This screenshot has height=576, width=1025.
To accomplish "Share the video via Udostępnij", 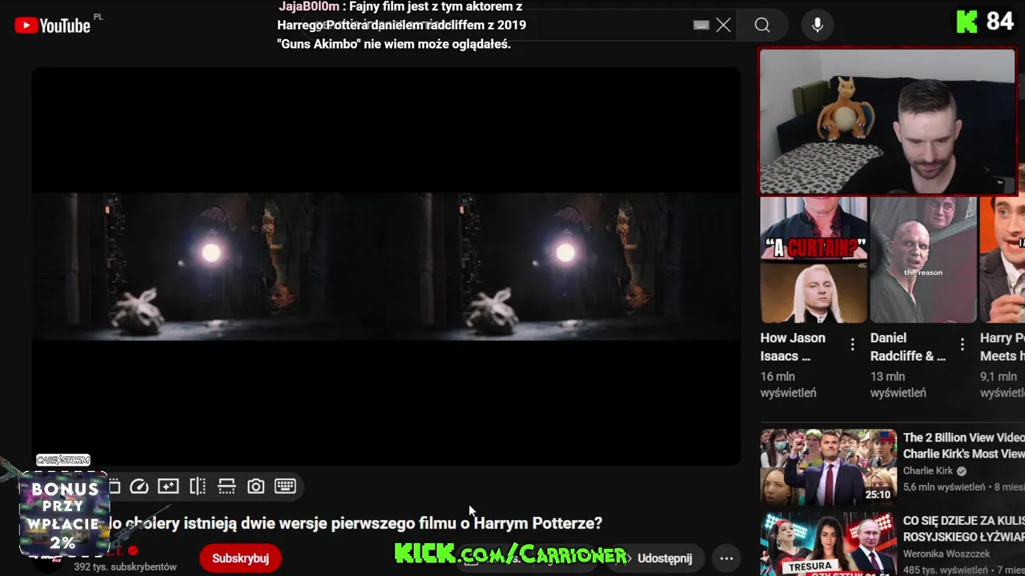I will pyautogui.click(x=663, y=558).
